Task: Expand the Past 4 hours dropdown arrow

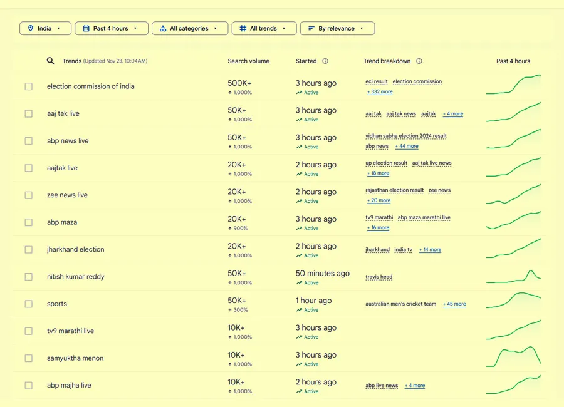Action: (x=135, y=29)
